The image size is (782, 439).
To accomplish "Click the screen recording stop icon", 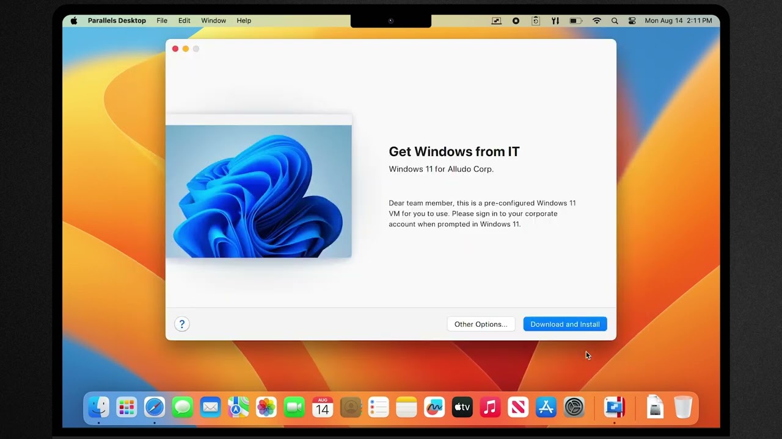I will pyautogui.click(x=516, y=21).
